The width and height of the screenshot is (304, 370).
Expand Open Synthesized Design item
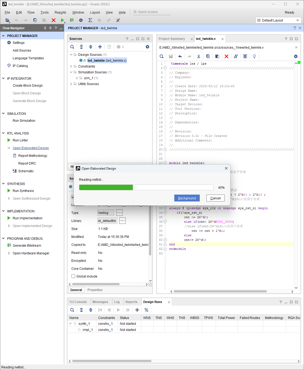click(9, 199)
